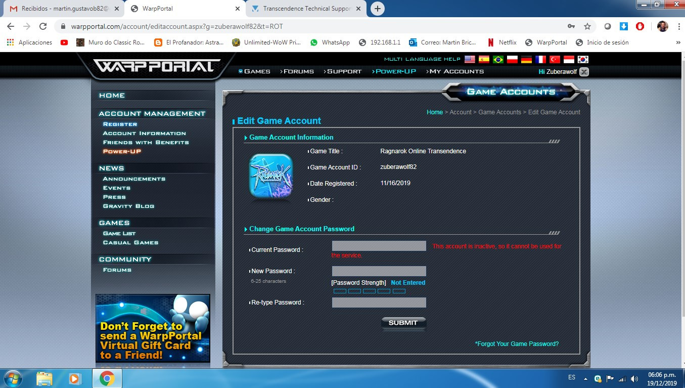Screen dimensions: 685x388
Task: Open saved passwords key icon
Action: point(571,26)
